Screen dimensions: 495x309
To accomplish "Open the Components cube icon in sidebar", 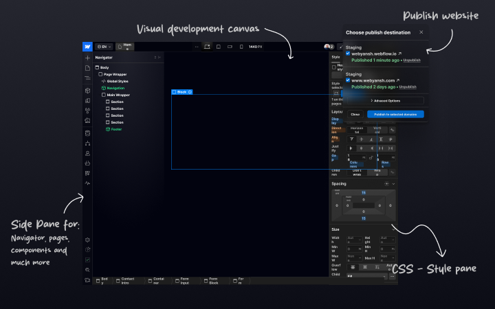I will (87, 91).
